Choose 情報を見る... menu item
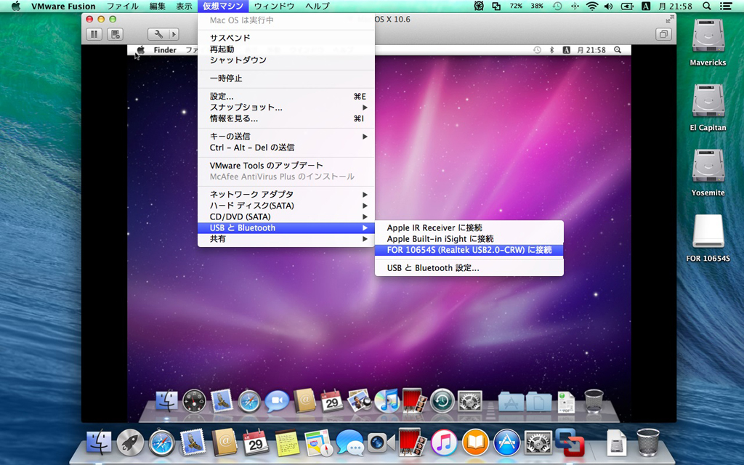 (x=286, y=118)
